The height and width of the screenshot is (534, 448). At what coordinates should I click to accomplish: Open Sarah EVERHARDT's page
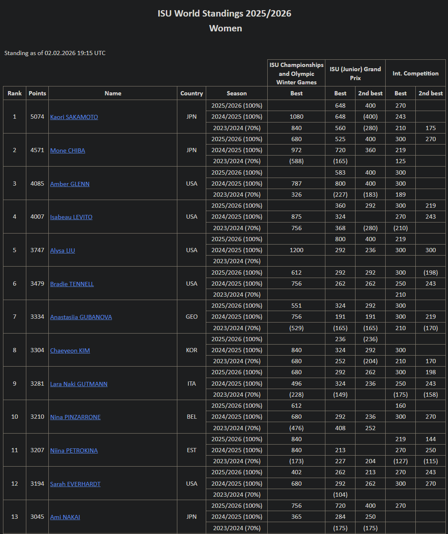click(x=76, y=484)
